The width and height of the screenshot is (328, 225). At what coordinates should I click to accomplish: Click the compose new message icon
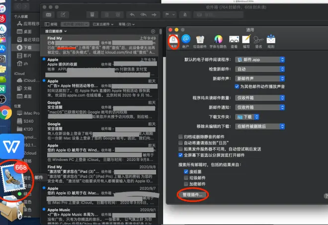click(x=63, y=14)
